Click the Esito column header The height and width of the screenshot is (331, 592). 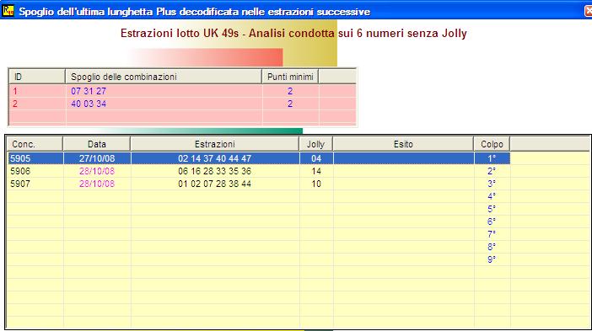coord(403,144)
